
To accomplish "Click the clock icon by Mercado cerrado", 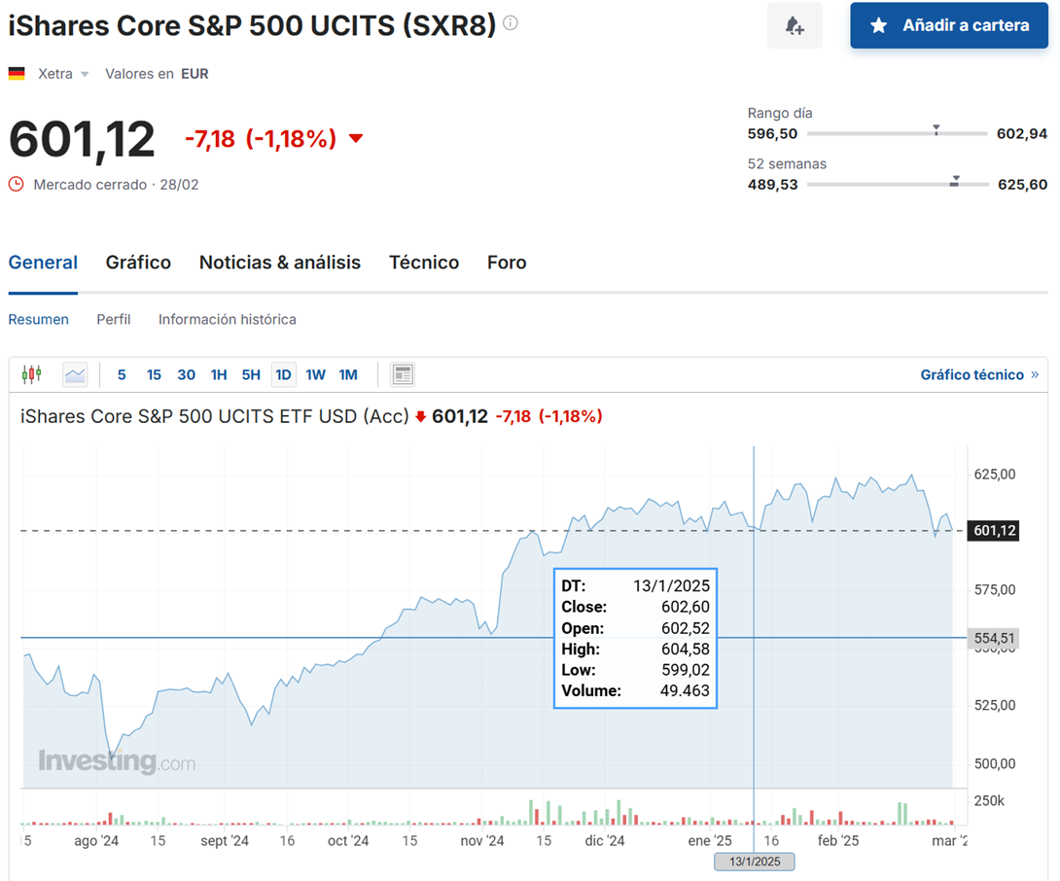I will click(17, 184).
